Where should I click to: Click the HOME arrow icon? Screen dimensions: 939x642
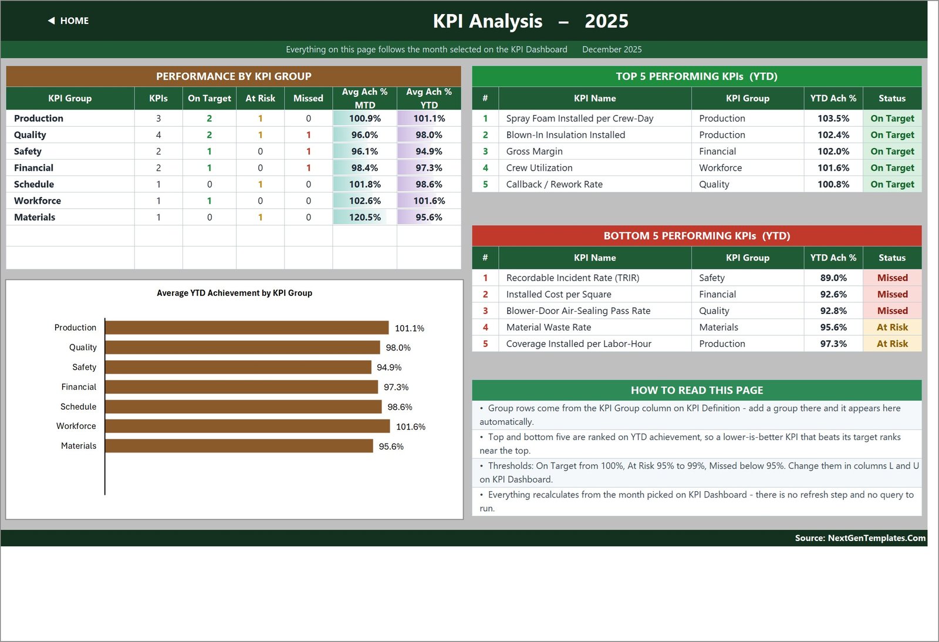coord(52,21)
